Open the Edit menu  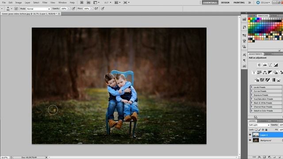coord(11,3)
